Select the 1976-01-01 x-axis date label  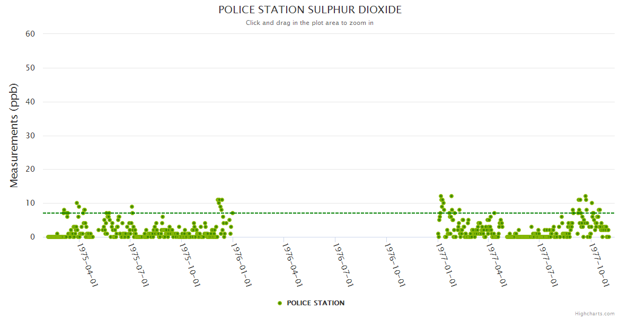click(x=242, y=264)
